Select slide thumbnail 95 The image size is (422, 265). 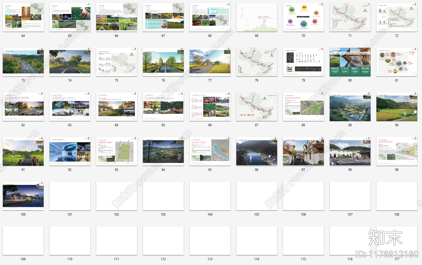tap(210, 151)
